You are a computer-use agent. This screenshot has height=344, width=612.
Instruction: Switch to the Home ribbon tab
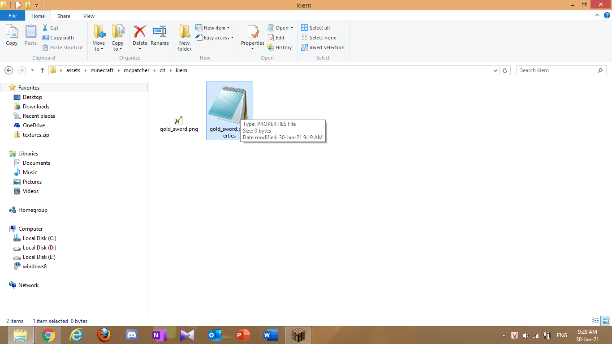pyautogui.click(x=38, y=16)
